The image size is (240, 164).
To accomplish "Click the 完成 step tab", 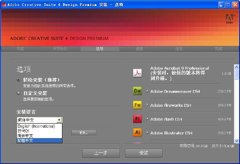I will (218, 49).
